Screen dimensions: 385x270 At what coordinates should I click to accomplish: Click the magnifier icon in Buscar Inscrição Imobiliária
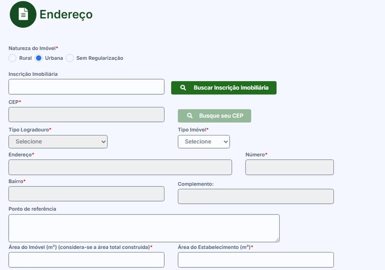click(183, 87)
